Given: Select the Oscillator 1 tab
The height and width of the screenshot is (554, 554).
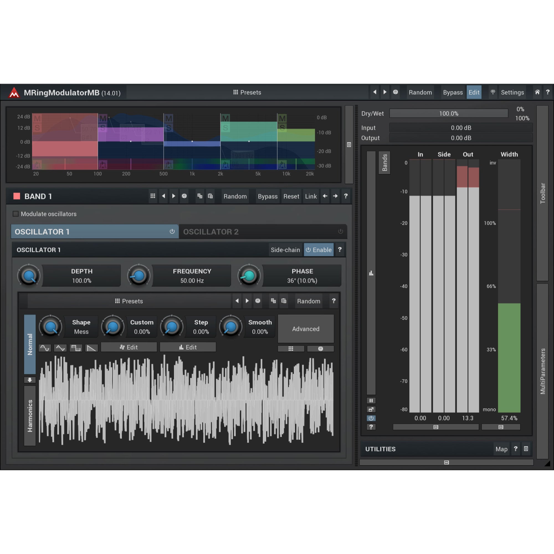Looking at the screenshot, I should click(95, 232).
